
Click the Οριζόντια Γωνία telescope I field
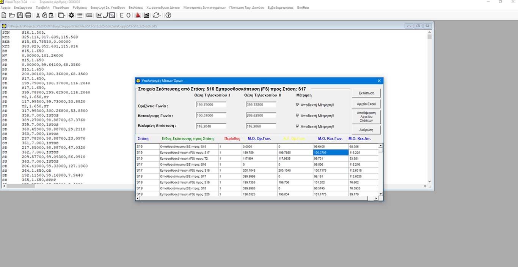(x=211, y=105)
